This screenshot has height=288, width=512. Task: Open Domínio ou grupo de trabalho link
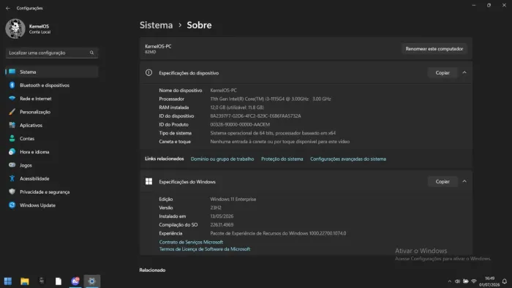[x=222, y=159]
